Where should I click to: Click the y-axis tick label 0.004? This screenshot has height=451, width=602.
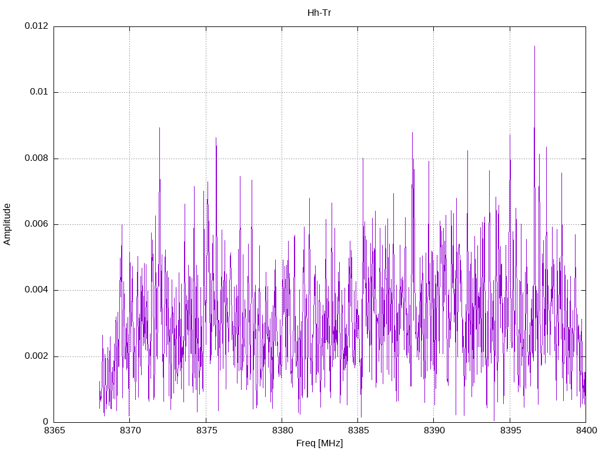36,290
